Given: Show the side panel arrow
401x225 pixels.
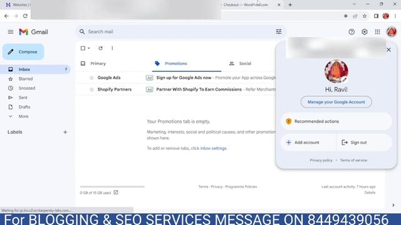Looking at the screenshot, I should click(x=393, y=205).
